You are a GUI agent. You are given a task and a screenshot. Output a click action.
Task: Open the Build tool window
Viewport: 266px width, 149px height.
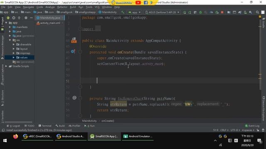60,126
